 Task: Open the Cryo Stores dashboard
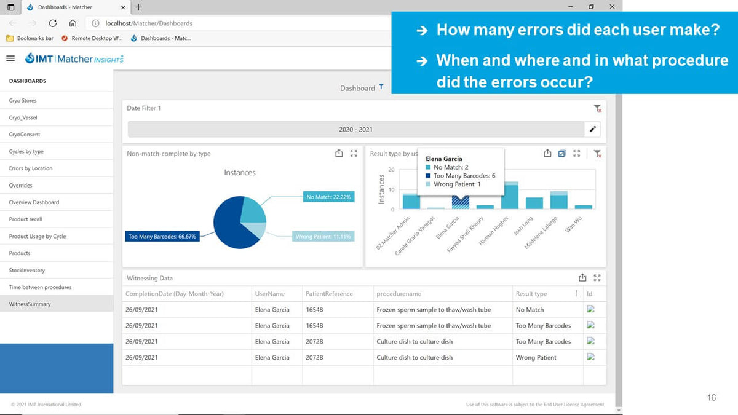pyautogui.click(x=23, y=101)
